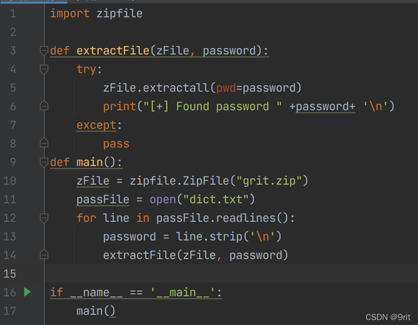This screenshot has height=325, width=418.
Task: Click the 'open' builtin on line 11
Action: click(x=162, y=200)
